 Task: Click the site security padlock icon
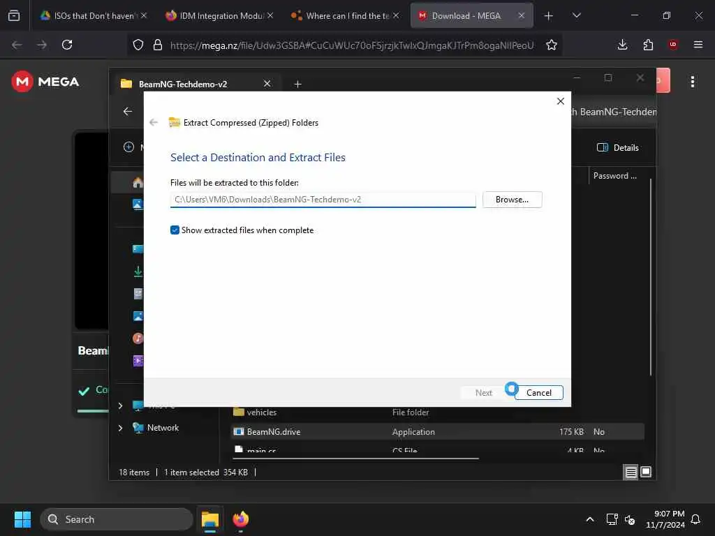[158, 45]
